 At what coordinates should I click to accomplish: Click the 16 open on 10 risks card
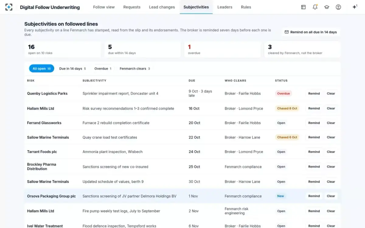[x=62, y=50]
